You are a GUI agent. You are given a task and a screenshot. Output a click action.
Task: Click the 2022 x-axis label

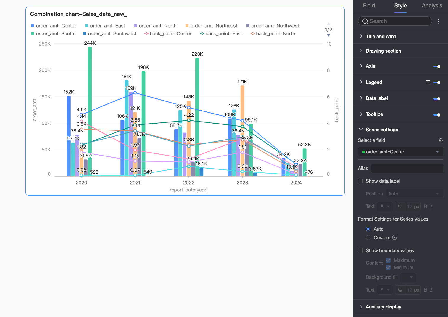[x=189, y=183]
